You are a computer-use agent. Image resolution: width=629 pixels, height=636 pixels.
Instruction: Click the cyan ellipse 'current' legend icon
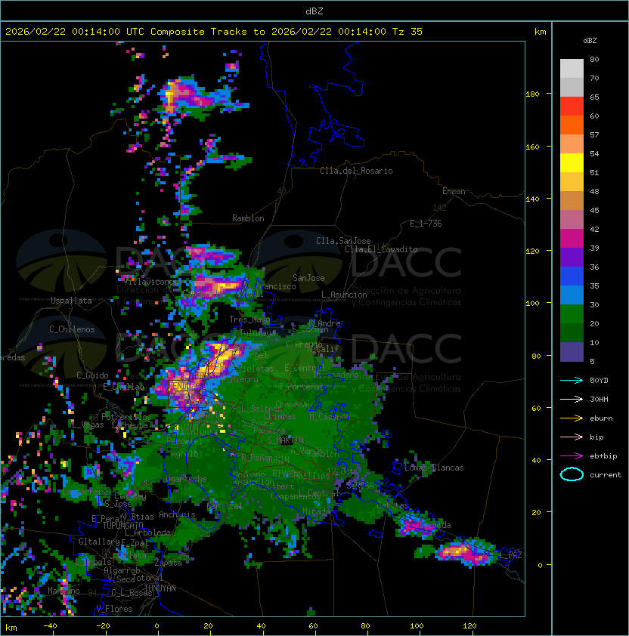pos(572,474)
